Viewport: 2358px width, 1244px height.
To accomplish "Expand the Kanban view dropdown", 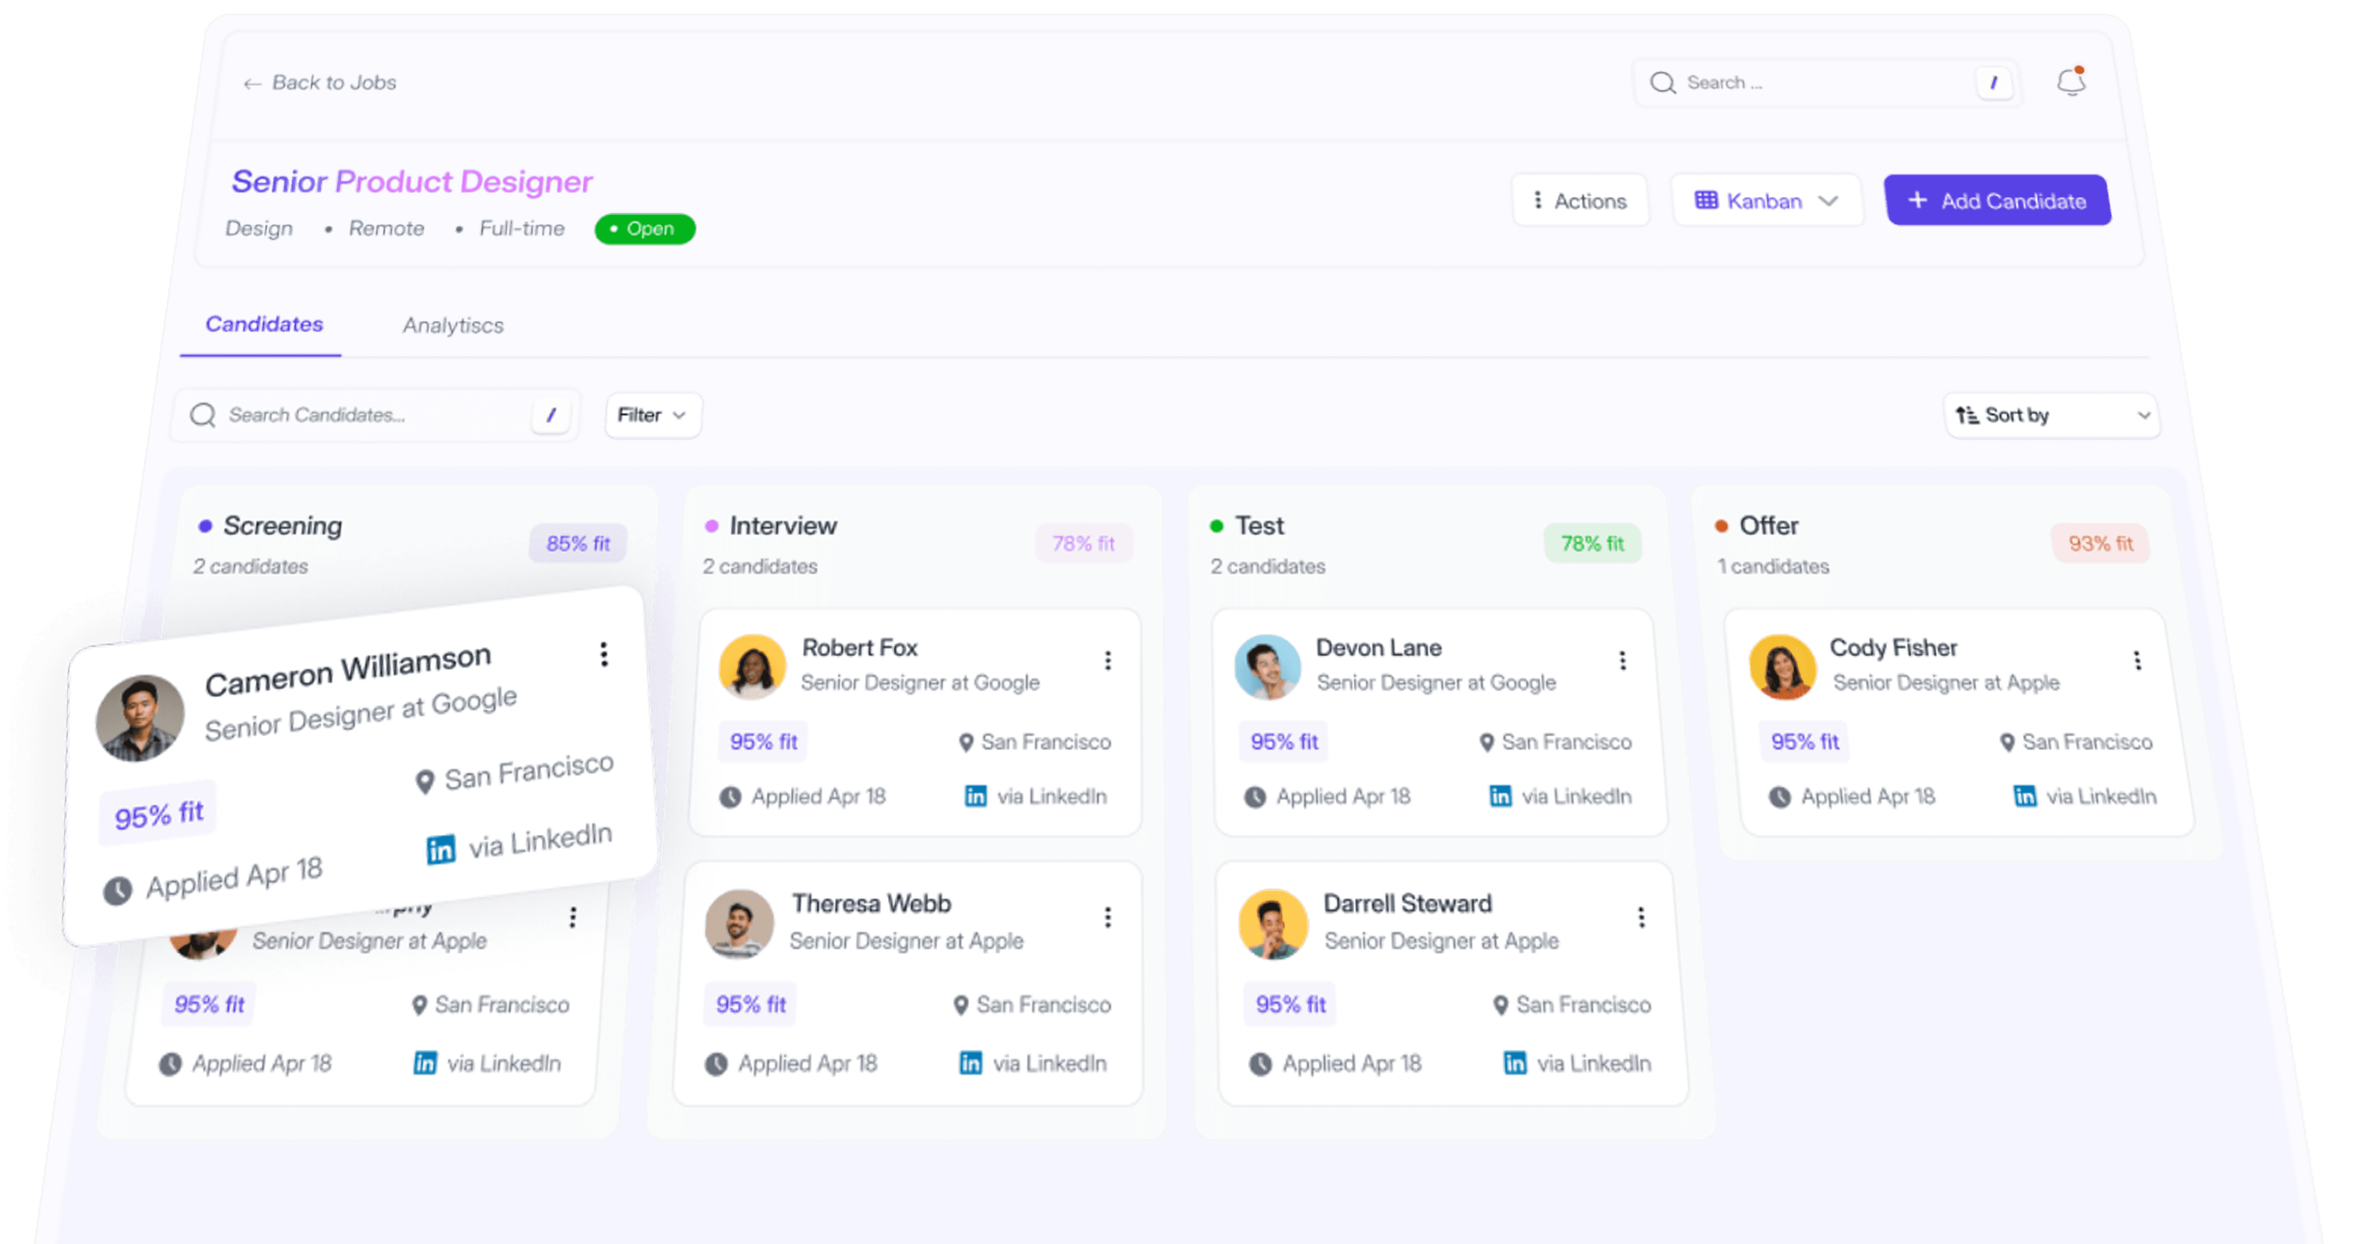I will click(x=1766, y=200).
